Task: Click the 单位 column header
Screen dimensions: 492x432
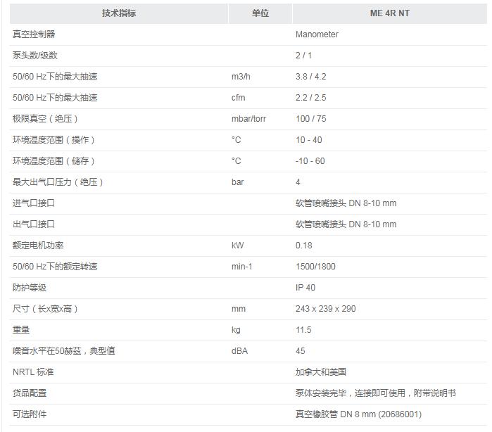Action: click(260, 13)
